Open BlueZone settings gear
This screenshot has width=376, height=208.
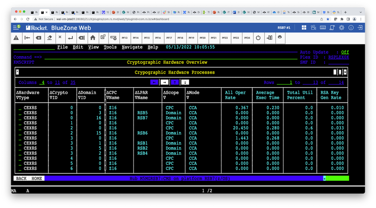point(342,28)
